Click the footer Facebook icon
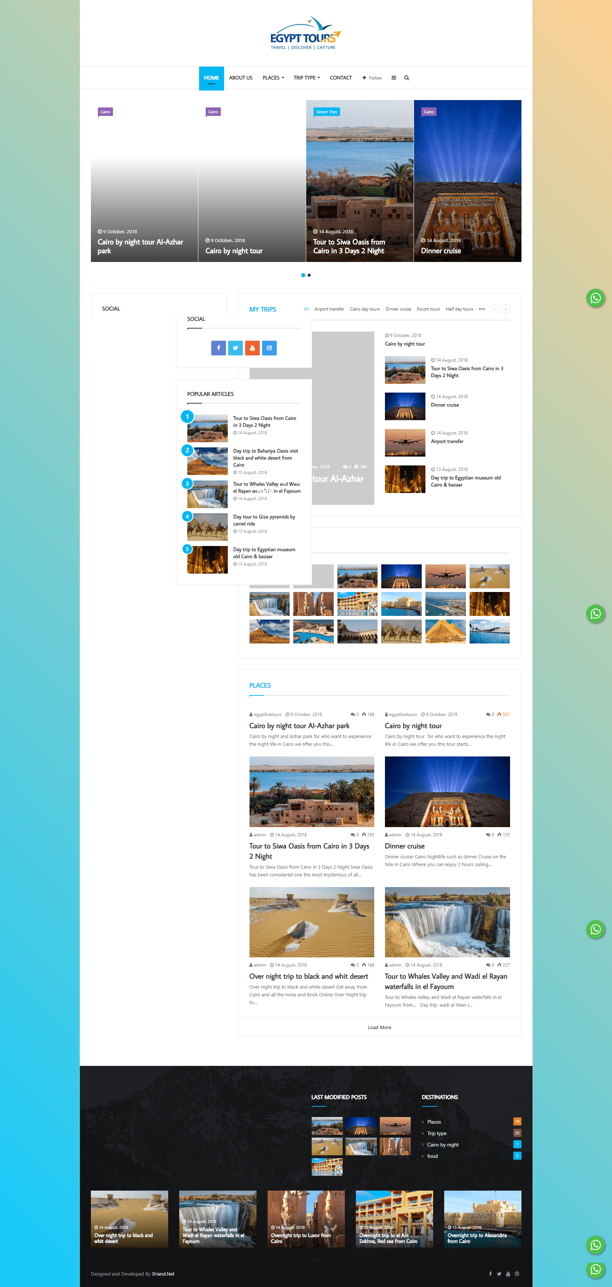The width and height of the screenshot is (612, 1287). [490, 1273]
